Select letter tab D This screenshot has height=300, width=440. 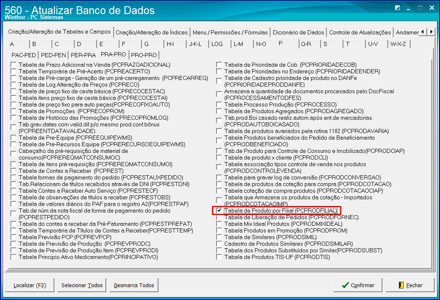point(86,44)
